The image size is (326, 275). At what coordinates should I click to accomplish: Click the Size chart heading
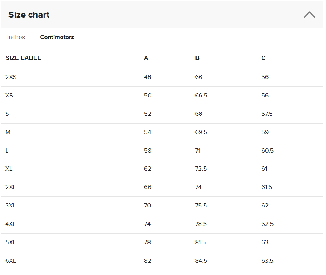click(x=29, y=15)
